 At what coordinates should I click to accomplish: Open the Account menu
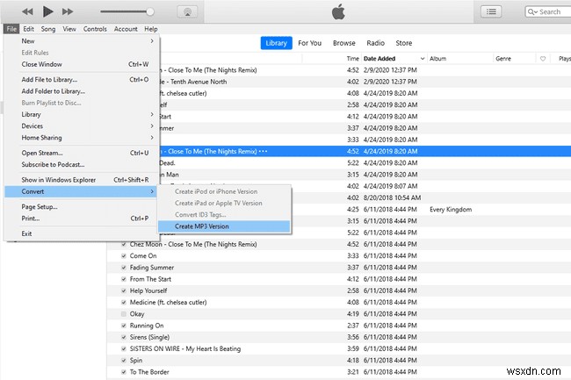126,29
